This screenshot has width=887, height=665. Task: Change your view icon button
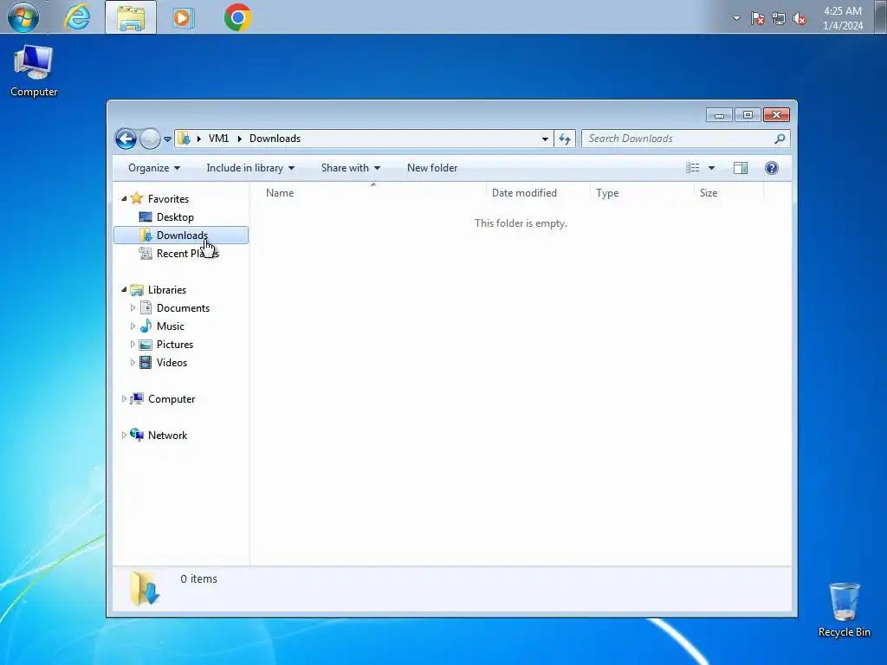692,168
